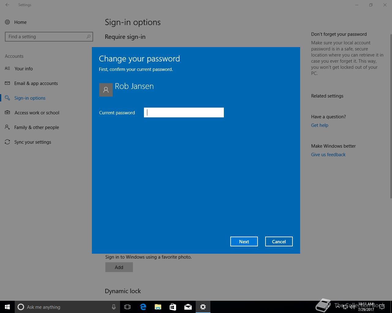Click the Add button for picture password

point(119,267)
